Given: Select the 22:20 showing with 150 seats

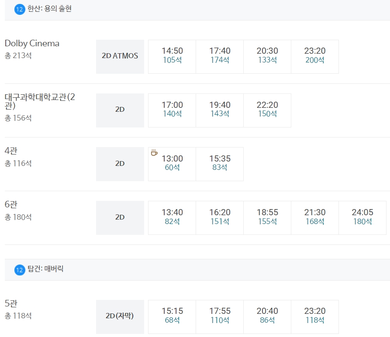Looking at the screenshot, I should [267, 110].
